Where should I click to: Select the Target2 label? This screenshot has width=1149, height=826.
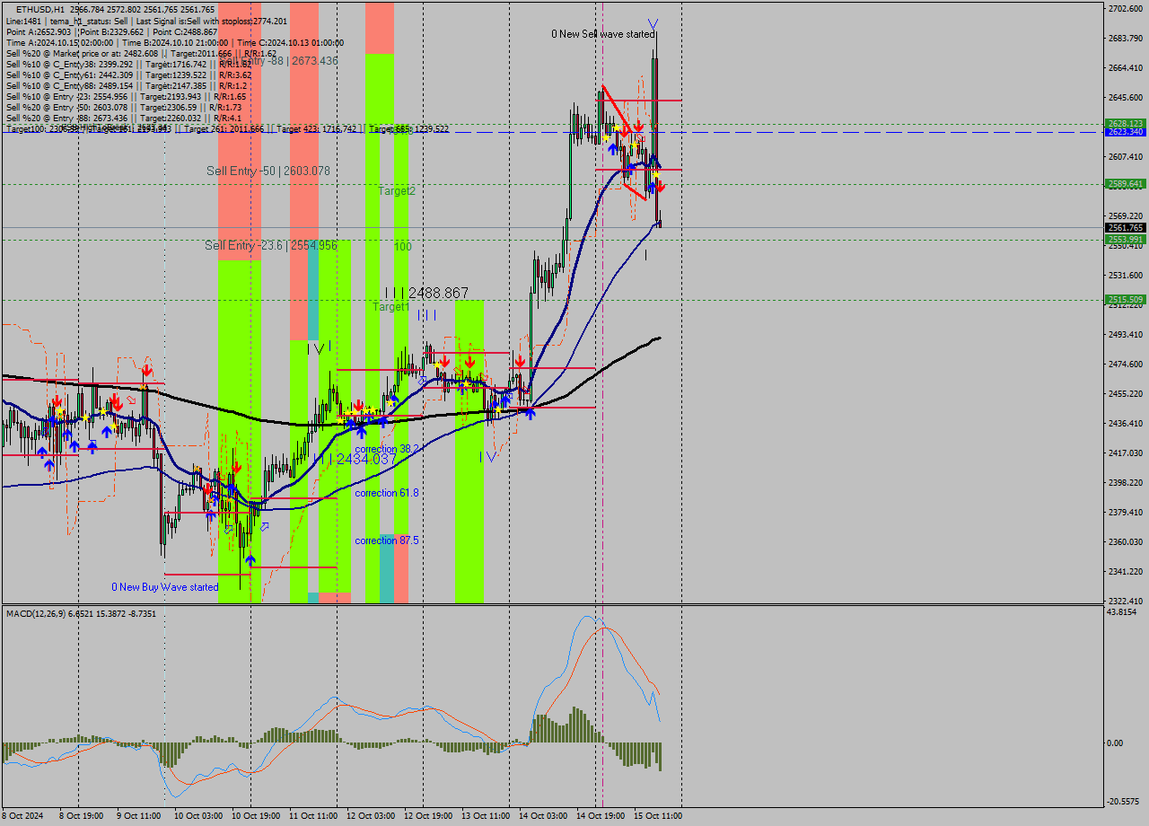click(397, 191)
